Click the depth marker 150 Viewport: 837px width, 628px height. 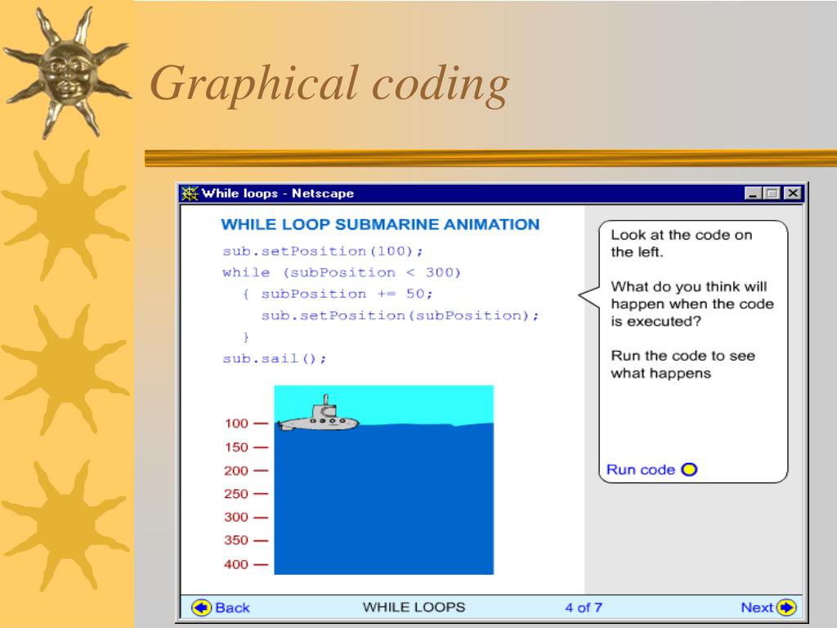pos(236,447)
